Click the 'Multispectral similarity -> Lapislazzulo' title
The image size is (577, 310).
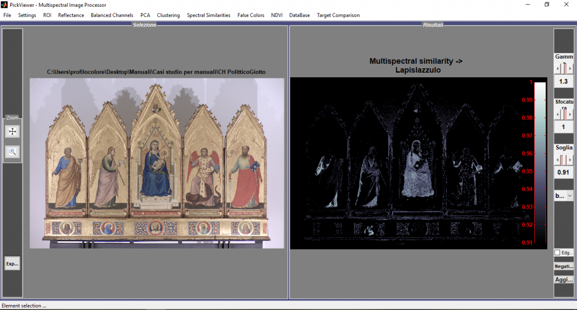pos(416,65)
